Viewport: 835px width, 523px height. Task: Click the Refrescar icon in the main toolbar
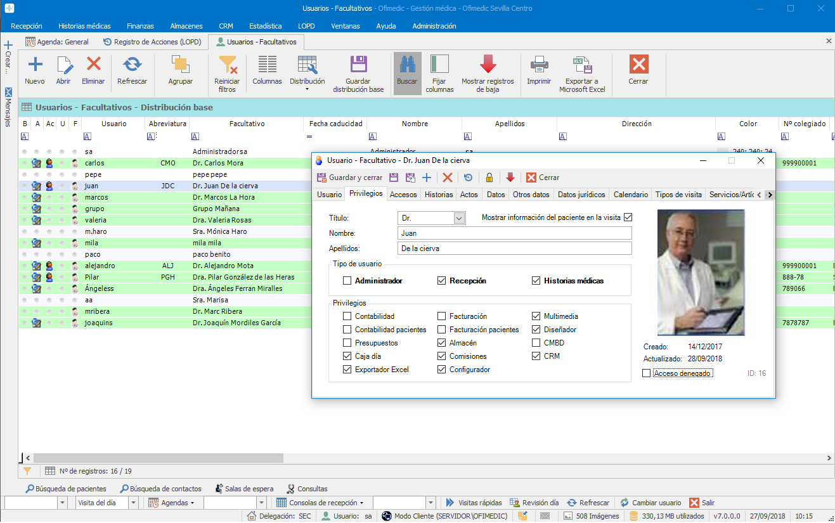[x=132, y=65]
